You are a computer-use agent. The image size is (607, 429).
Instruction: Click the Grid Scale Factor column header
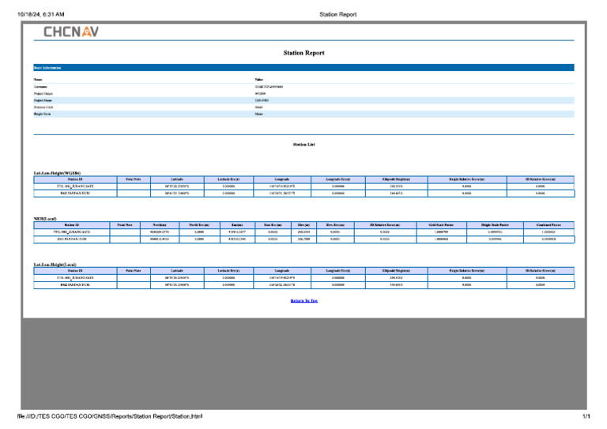click(438, 225)
